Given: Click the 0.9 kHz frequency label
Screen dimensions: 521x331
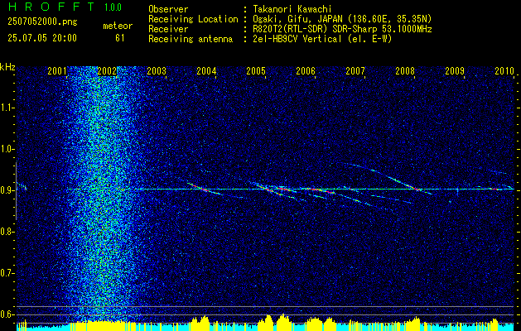Looking at the screenshot, I should [7, 190].
